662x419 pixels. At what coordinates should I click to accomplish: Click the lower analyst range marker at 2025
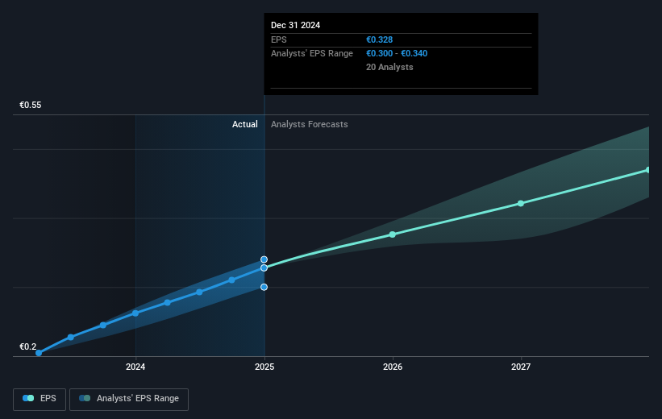[264, 287]
